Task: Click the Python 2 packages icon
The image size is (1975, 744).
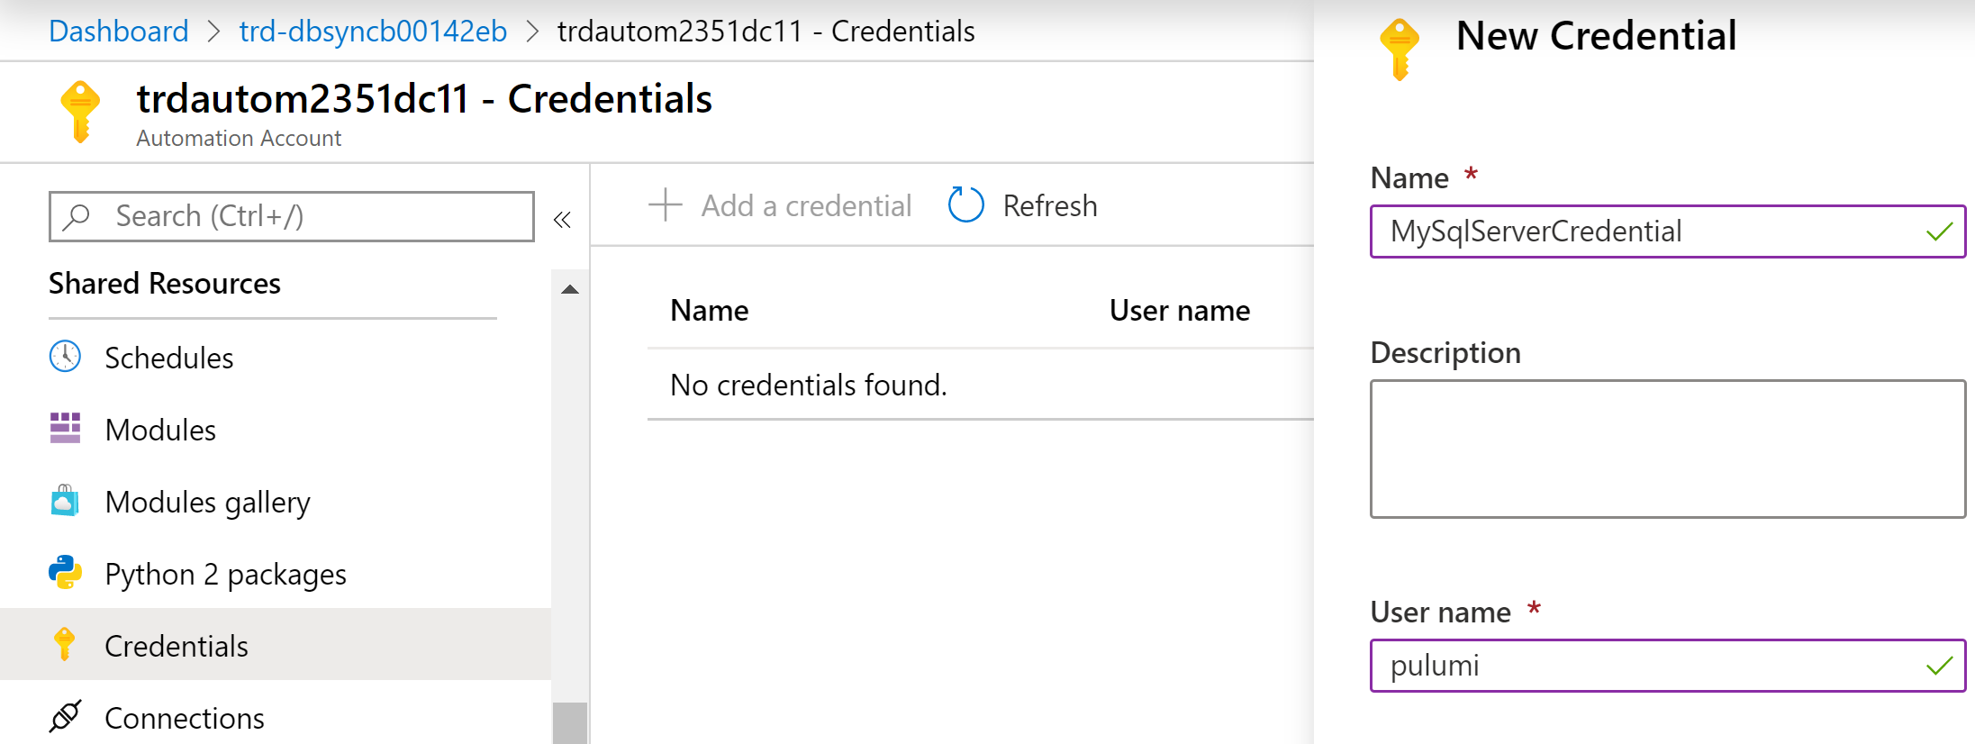Action: point(65,573)
